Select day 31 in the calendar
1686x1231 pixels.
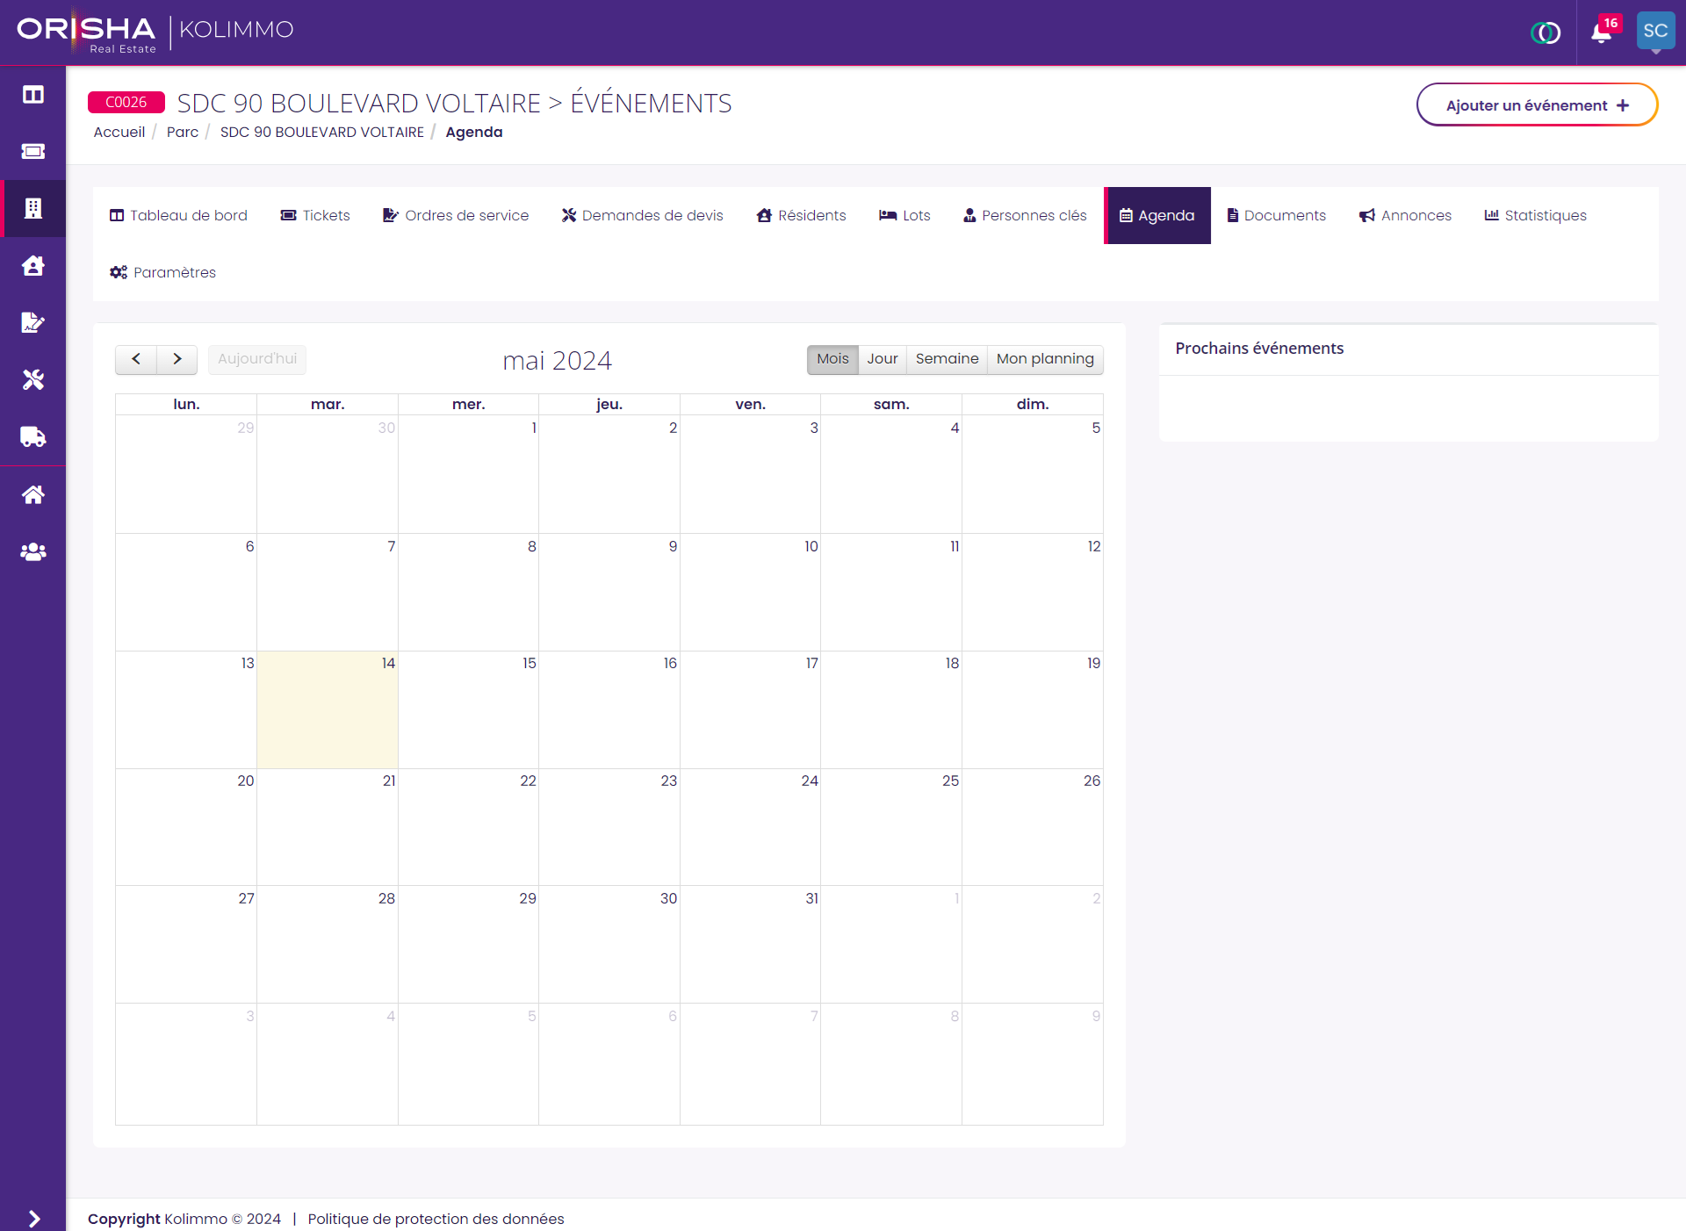coord(750,944)
